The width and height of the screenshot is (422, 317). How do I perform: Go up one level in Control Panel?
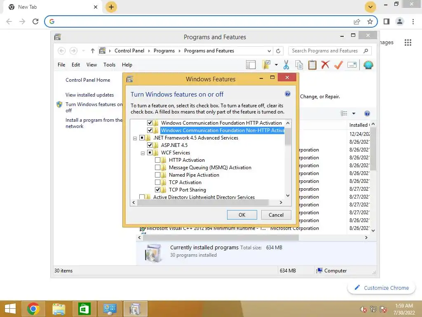pos(93,51)
